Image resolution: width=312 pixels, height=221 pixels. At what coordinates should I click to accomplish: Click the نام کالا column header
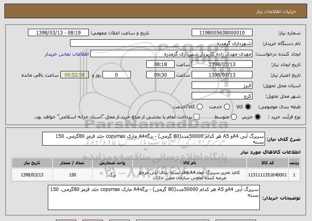(x=190, y=163)
